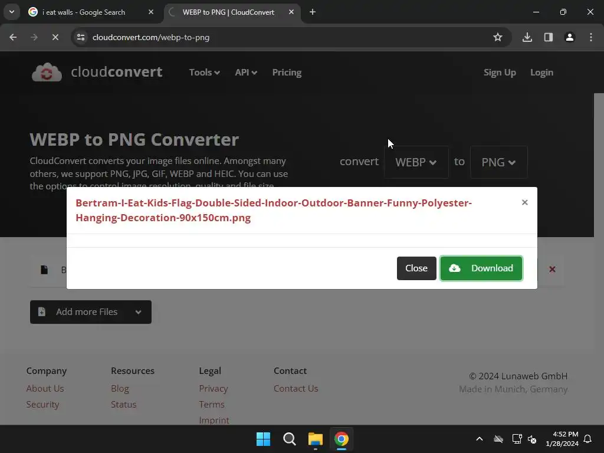Click the muted volume tray icon

tap(533, 439)
